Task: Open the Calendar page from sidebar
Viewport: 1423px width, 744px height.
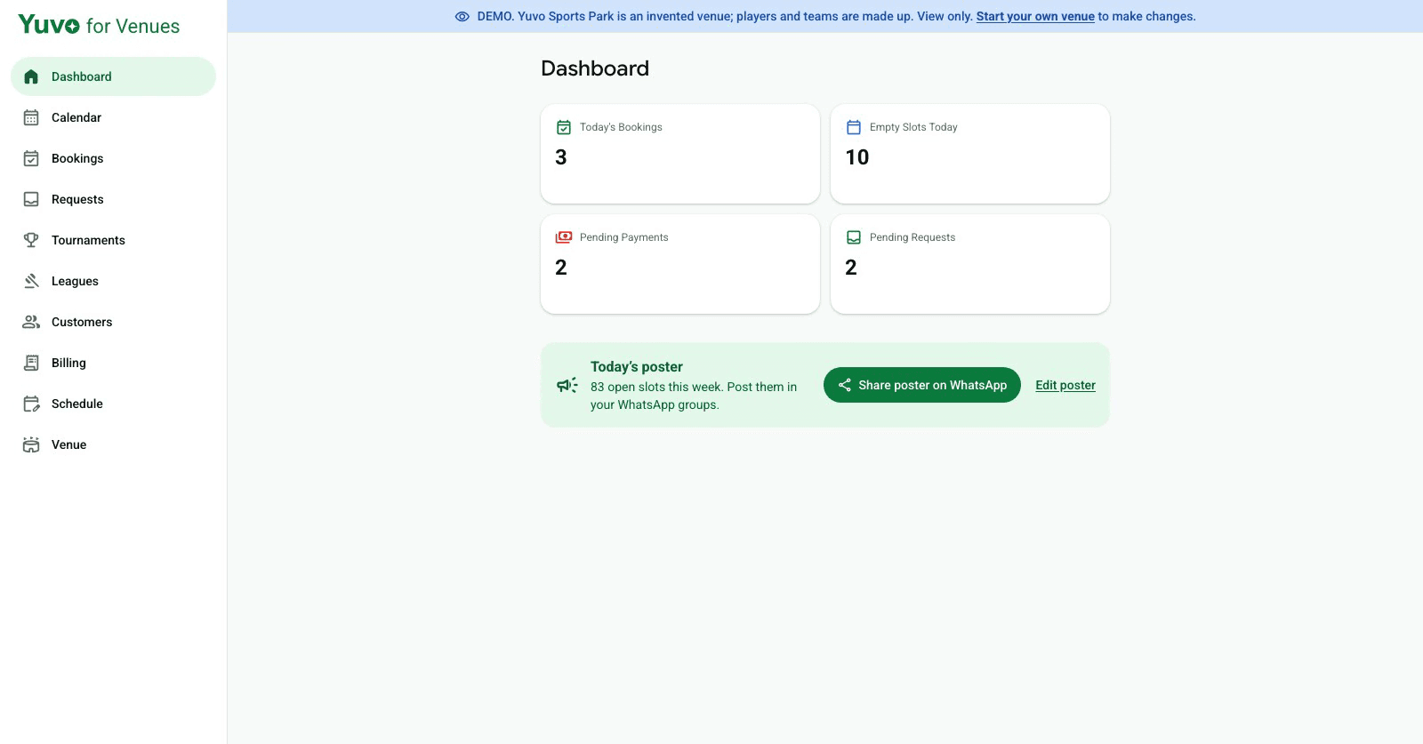Action: [113, 117]
